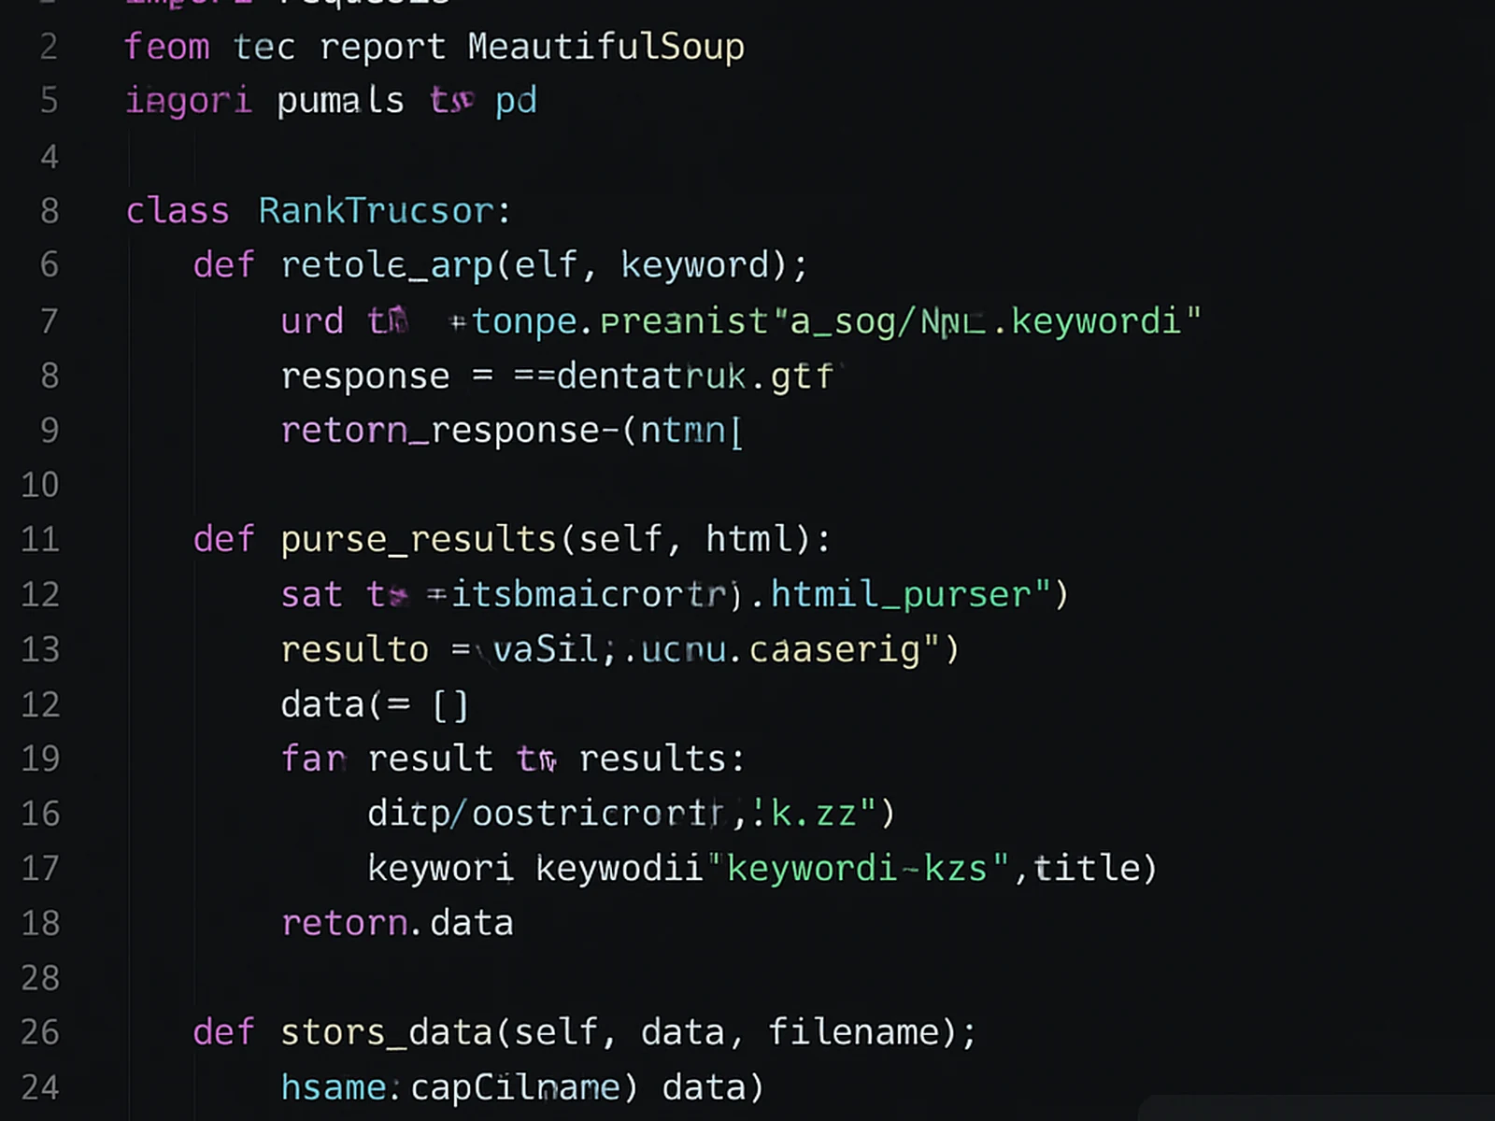This screenshot has height=1121, width=1495.
Task: Click the htmil_purser text
Action: pos(901,594)
